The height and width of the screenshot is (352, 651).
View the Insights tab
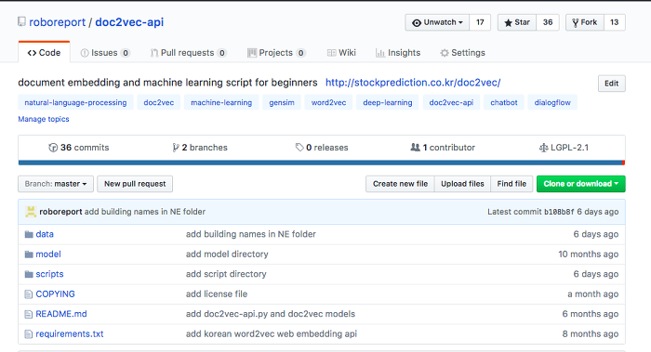click(398, 53)
